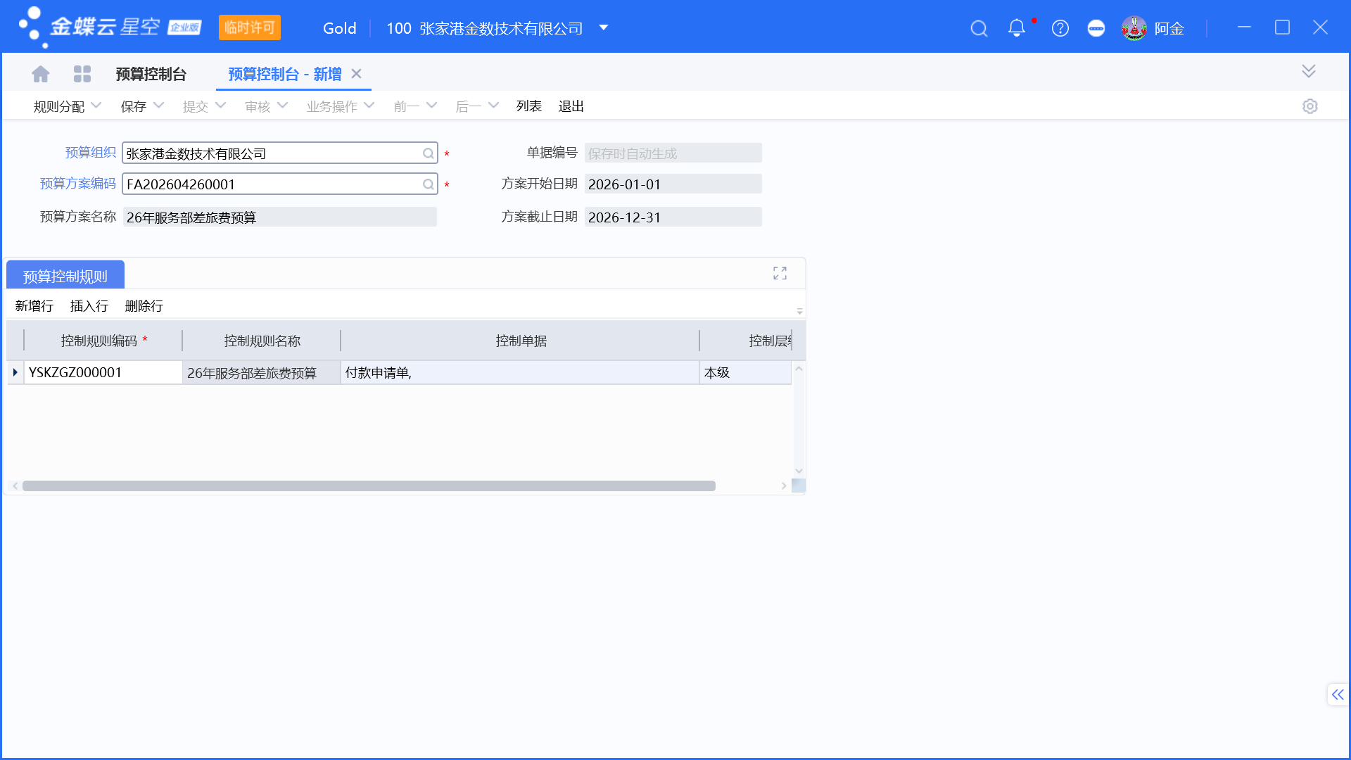Screen dimensions: 1351x760
Task: Click the 预算组织 label link
Action: pos(91,153)
